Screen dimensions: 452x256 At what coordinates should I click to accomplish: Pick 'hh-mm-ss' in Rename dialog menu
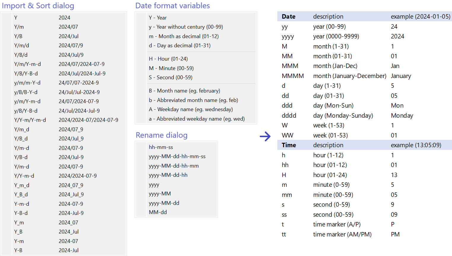pyautogui.click(x=161, y=147)
